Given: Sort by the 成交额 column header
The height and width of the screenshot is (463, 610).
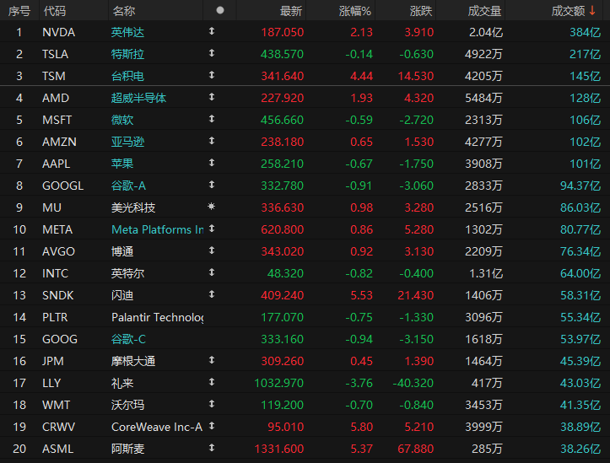Looking at the screenshot, I should point(568,11).
